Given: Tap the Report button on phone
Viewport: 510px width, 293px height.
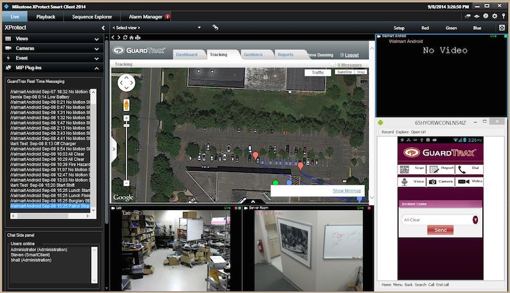Looking at the screenshot, I should 441,169.
